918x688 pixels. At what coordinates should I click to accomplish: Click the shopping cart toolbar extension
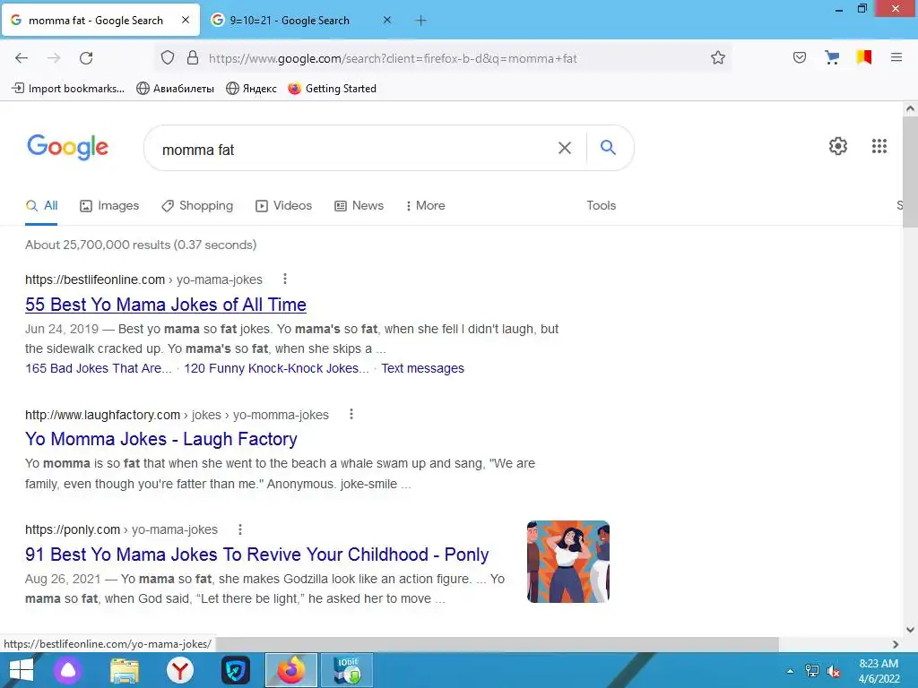pyautogui.click(x=832, y=57)
